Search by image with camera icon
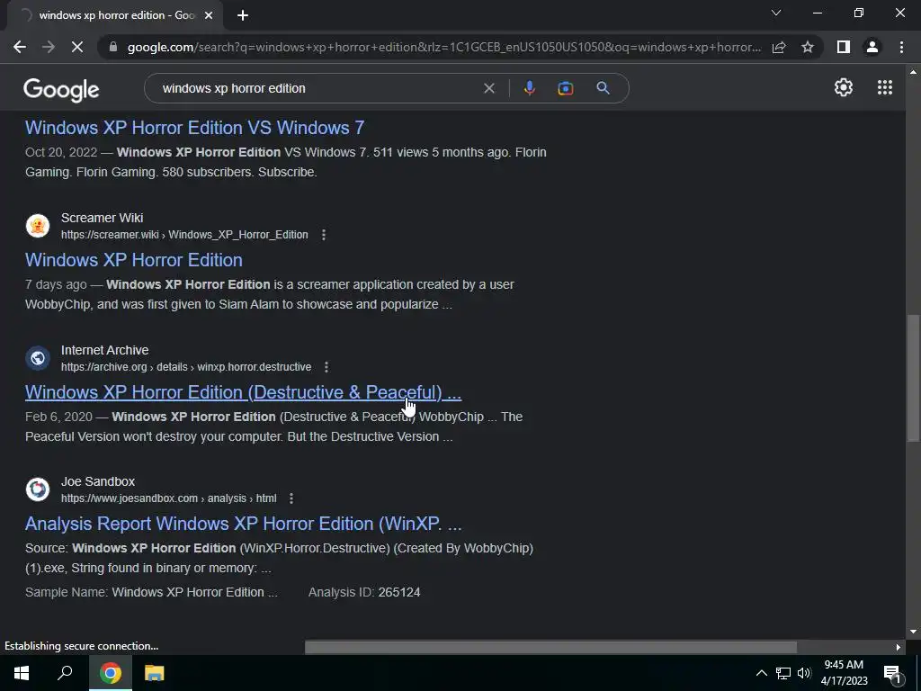Viewport: 921px width, 691px height. point(566,88)
